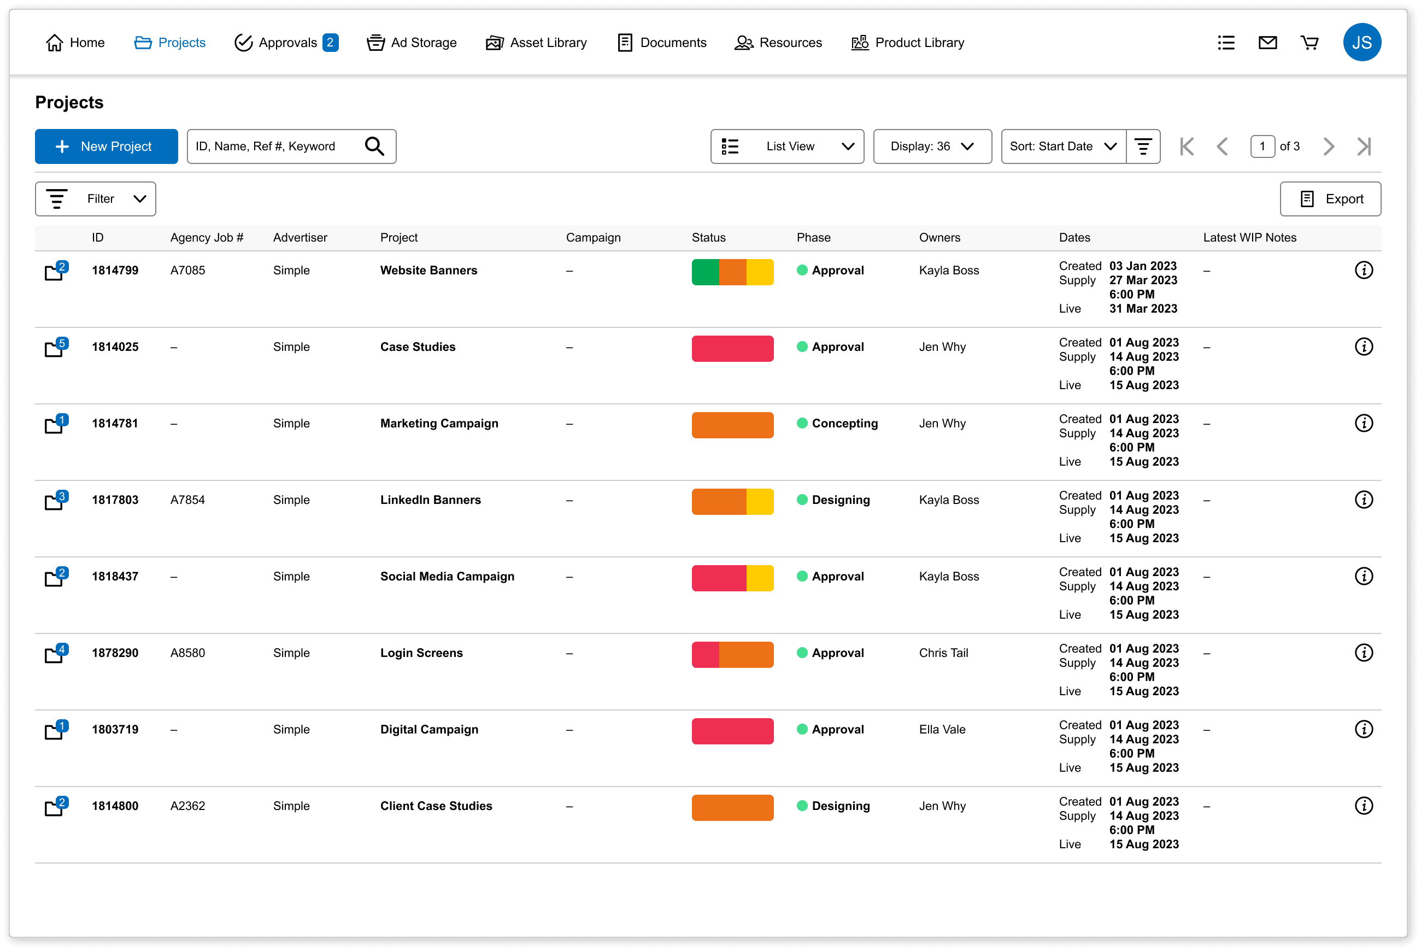Click the status progress bar for LinkedIn Banners
The height and width of the screenshot is (951, 1421).
(x=733, y=502)
